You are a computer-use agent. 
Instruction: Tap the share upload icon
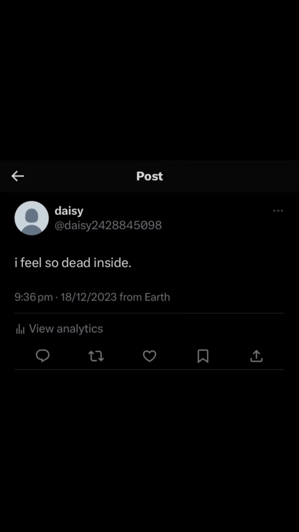click(x=256, y=356)
